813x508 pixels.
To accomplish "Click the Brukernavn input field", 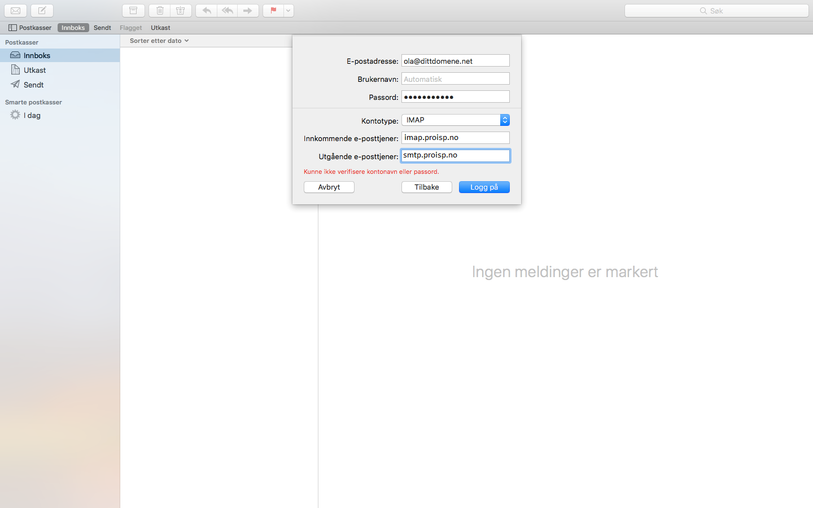I will [456, 79].
